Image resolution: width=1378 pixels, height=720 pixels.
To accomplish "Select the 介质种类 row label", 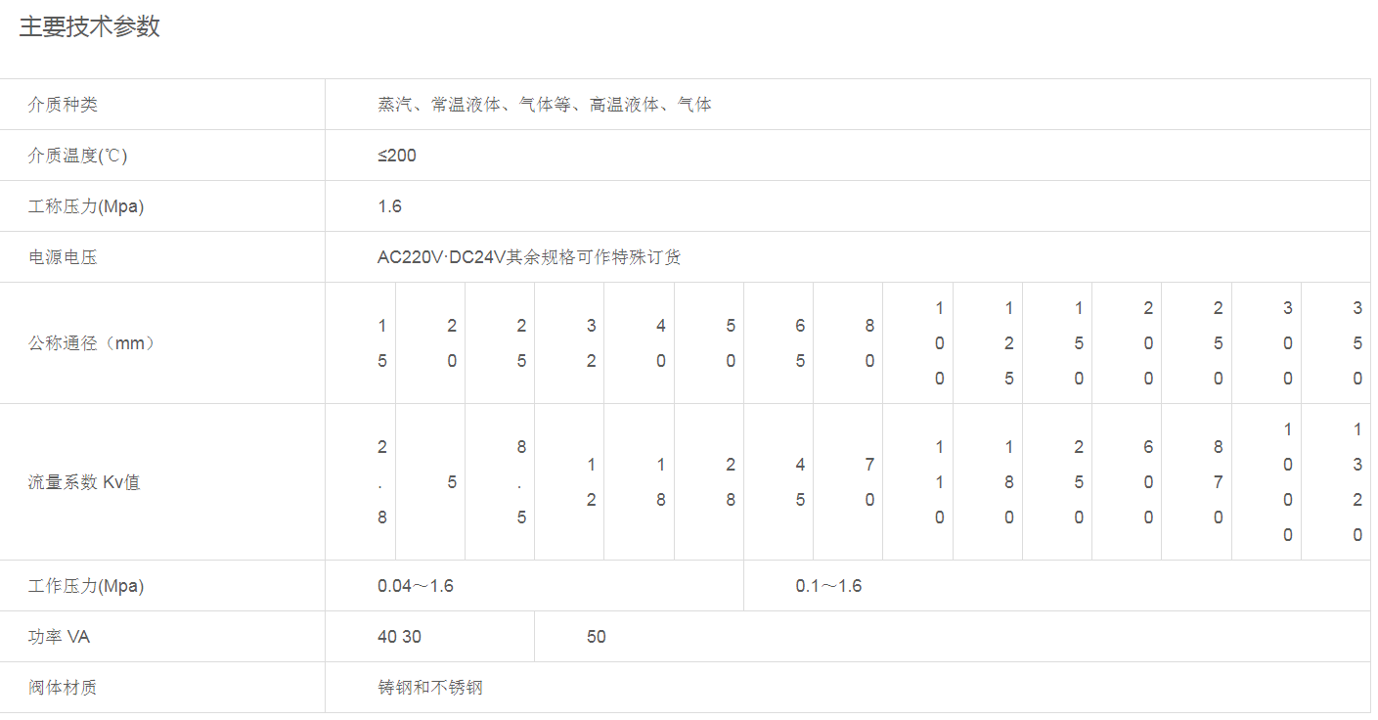I will pos(63,105).
